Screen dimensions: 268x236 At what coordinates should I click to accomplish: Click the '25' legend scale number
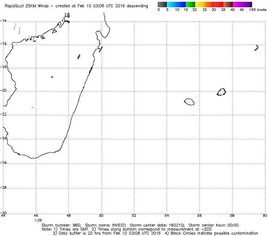pos(205,10)
